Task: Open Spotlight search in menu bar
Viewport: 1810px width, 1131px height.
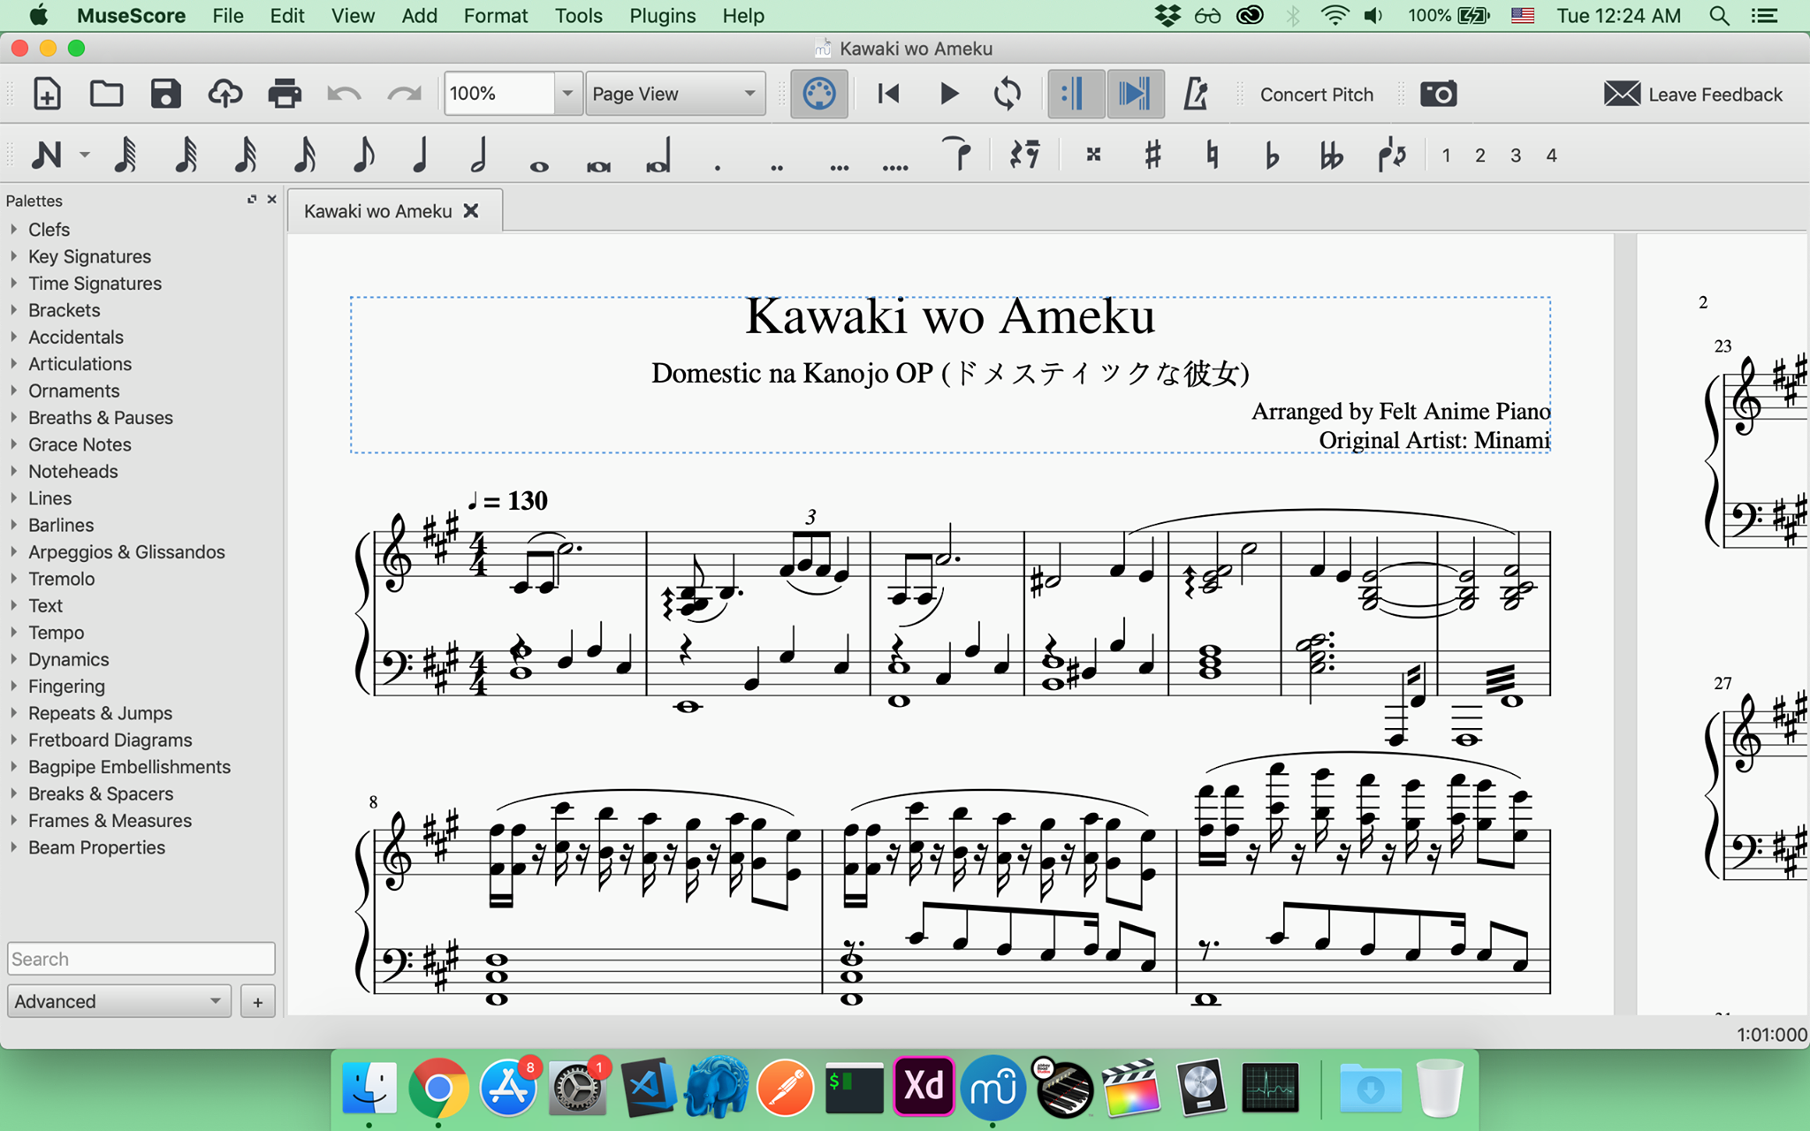Action: (x=1719, y=16)
